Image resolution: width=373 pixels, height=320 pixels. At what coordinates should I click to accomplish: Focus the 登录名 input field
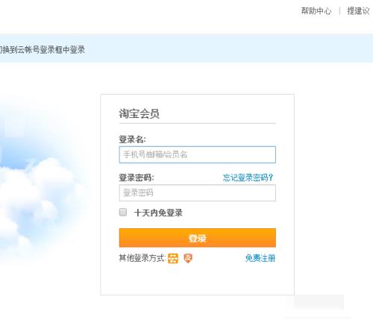(x=198, y=154)
